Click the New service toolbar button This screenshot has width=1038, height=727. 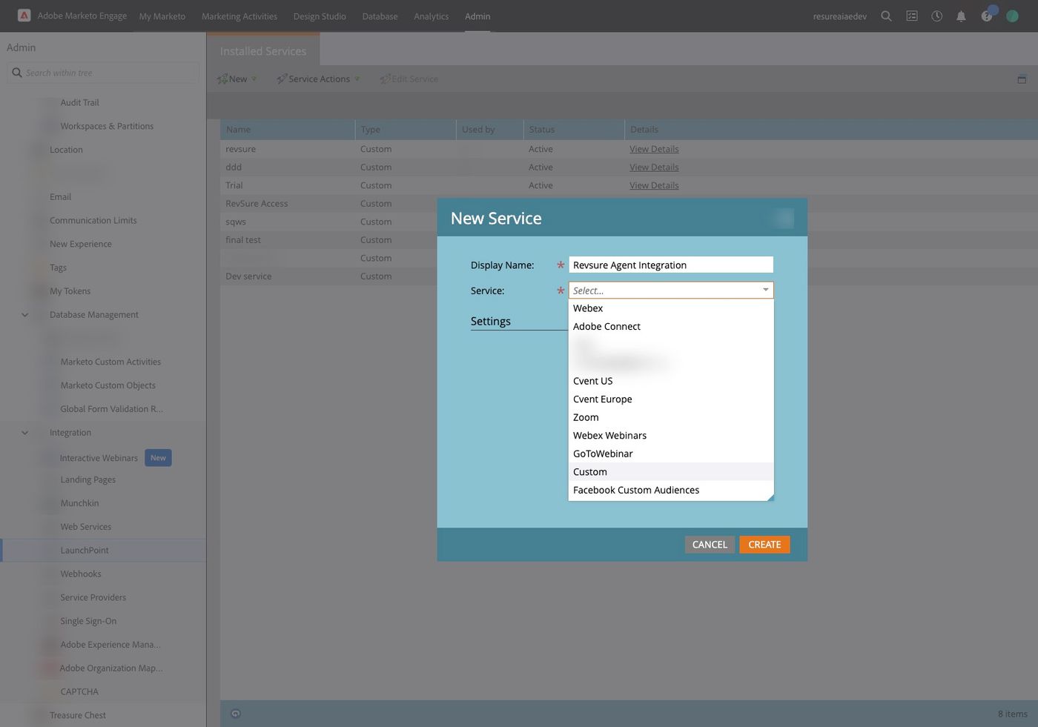[237, 79]
